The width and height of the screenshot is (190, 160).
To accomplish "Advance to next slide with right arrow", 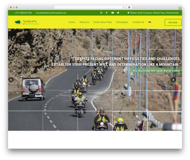I will coord(173,80).
